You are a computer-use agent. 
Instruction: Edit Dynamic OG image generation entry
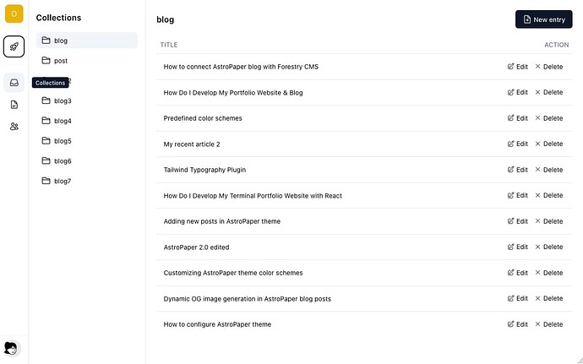(x=518, y=299)
